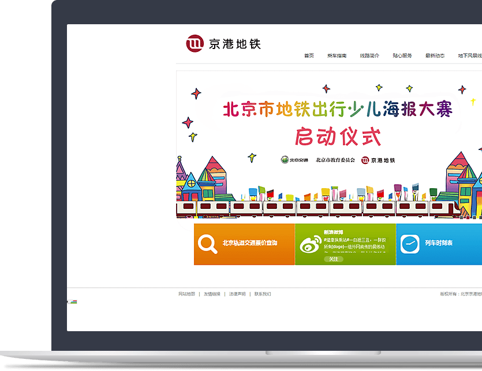Click the 网站地图 footer link
The width and height of the screenshot is (482, 371).
[186, 294]
